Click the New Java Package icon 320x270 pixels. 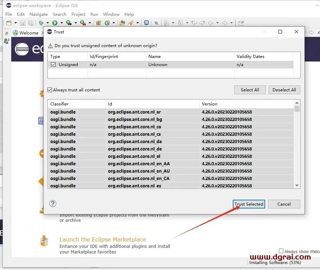click(98, 23)
